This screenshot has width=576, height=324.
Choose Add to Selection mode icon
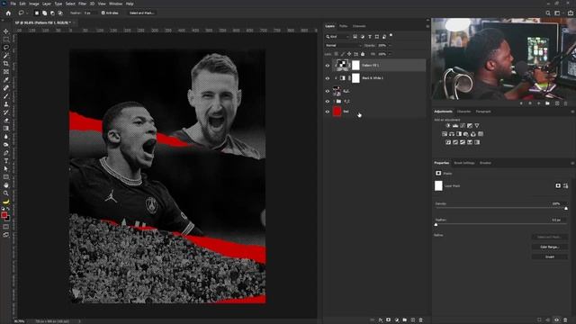(x=44, y=13)
